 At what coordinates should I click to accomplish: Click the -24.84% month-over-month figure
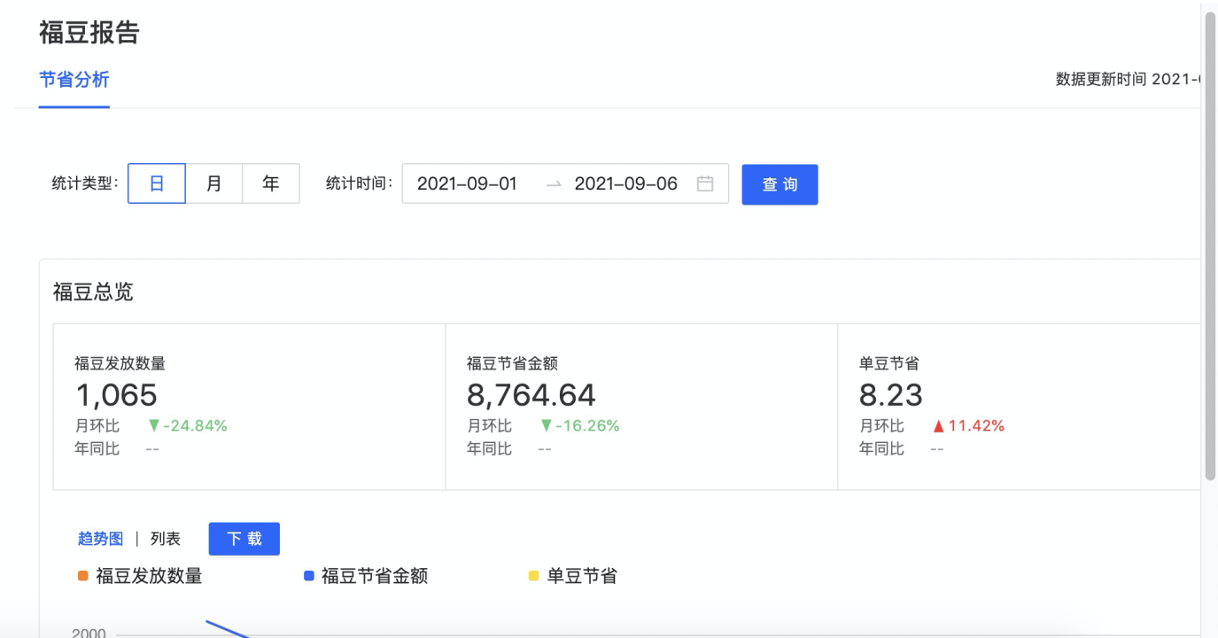click(188, 426)
